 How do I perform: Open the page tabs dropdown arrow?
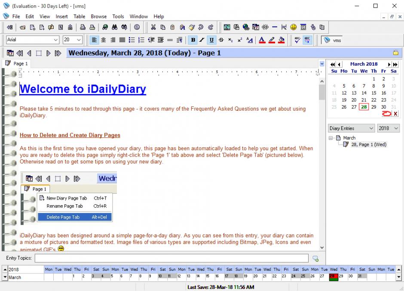pyautogui.click(x=322, y=64)
